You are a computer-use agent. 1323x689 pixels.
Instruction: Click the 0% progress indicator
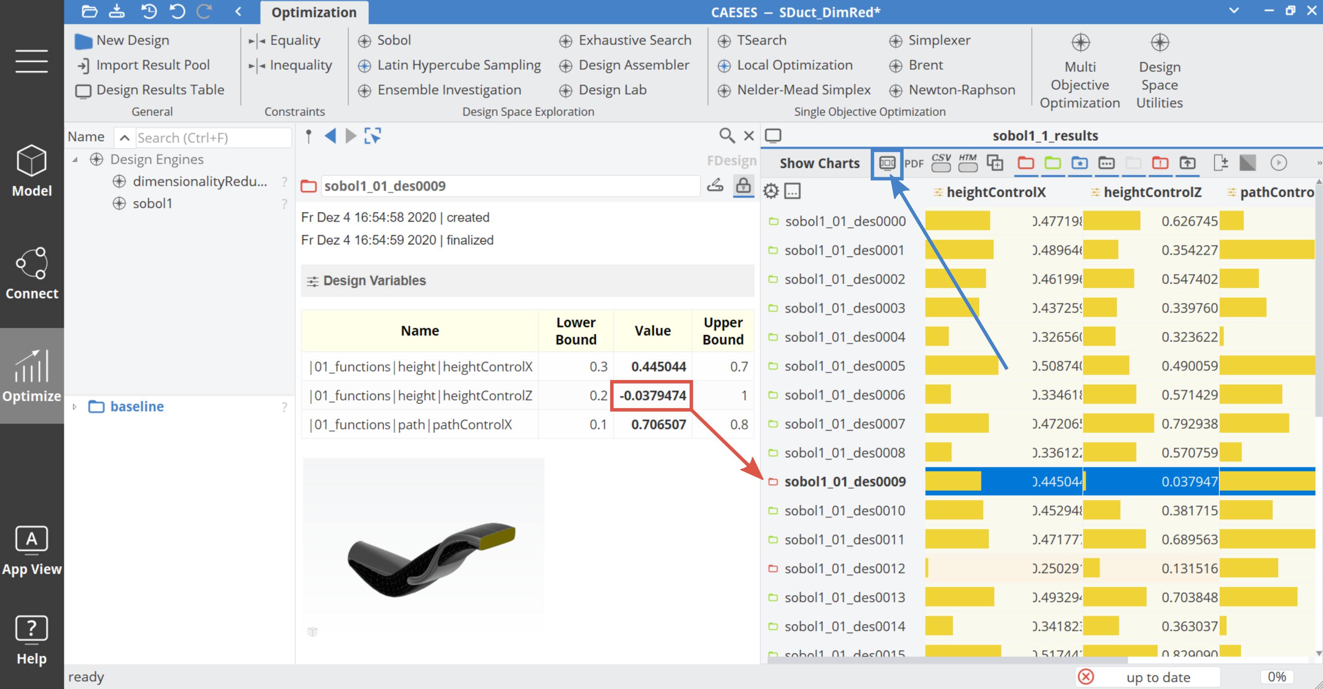(1277, 677)
